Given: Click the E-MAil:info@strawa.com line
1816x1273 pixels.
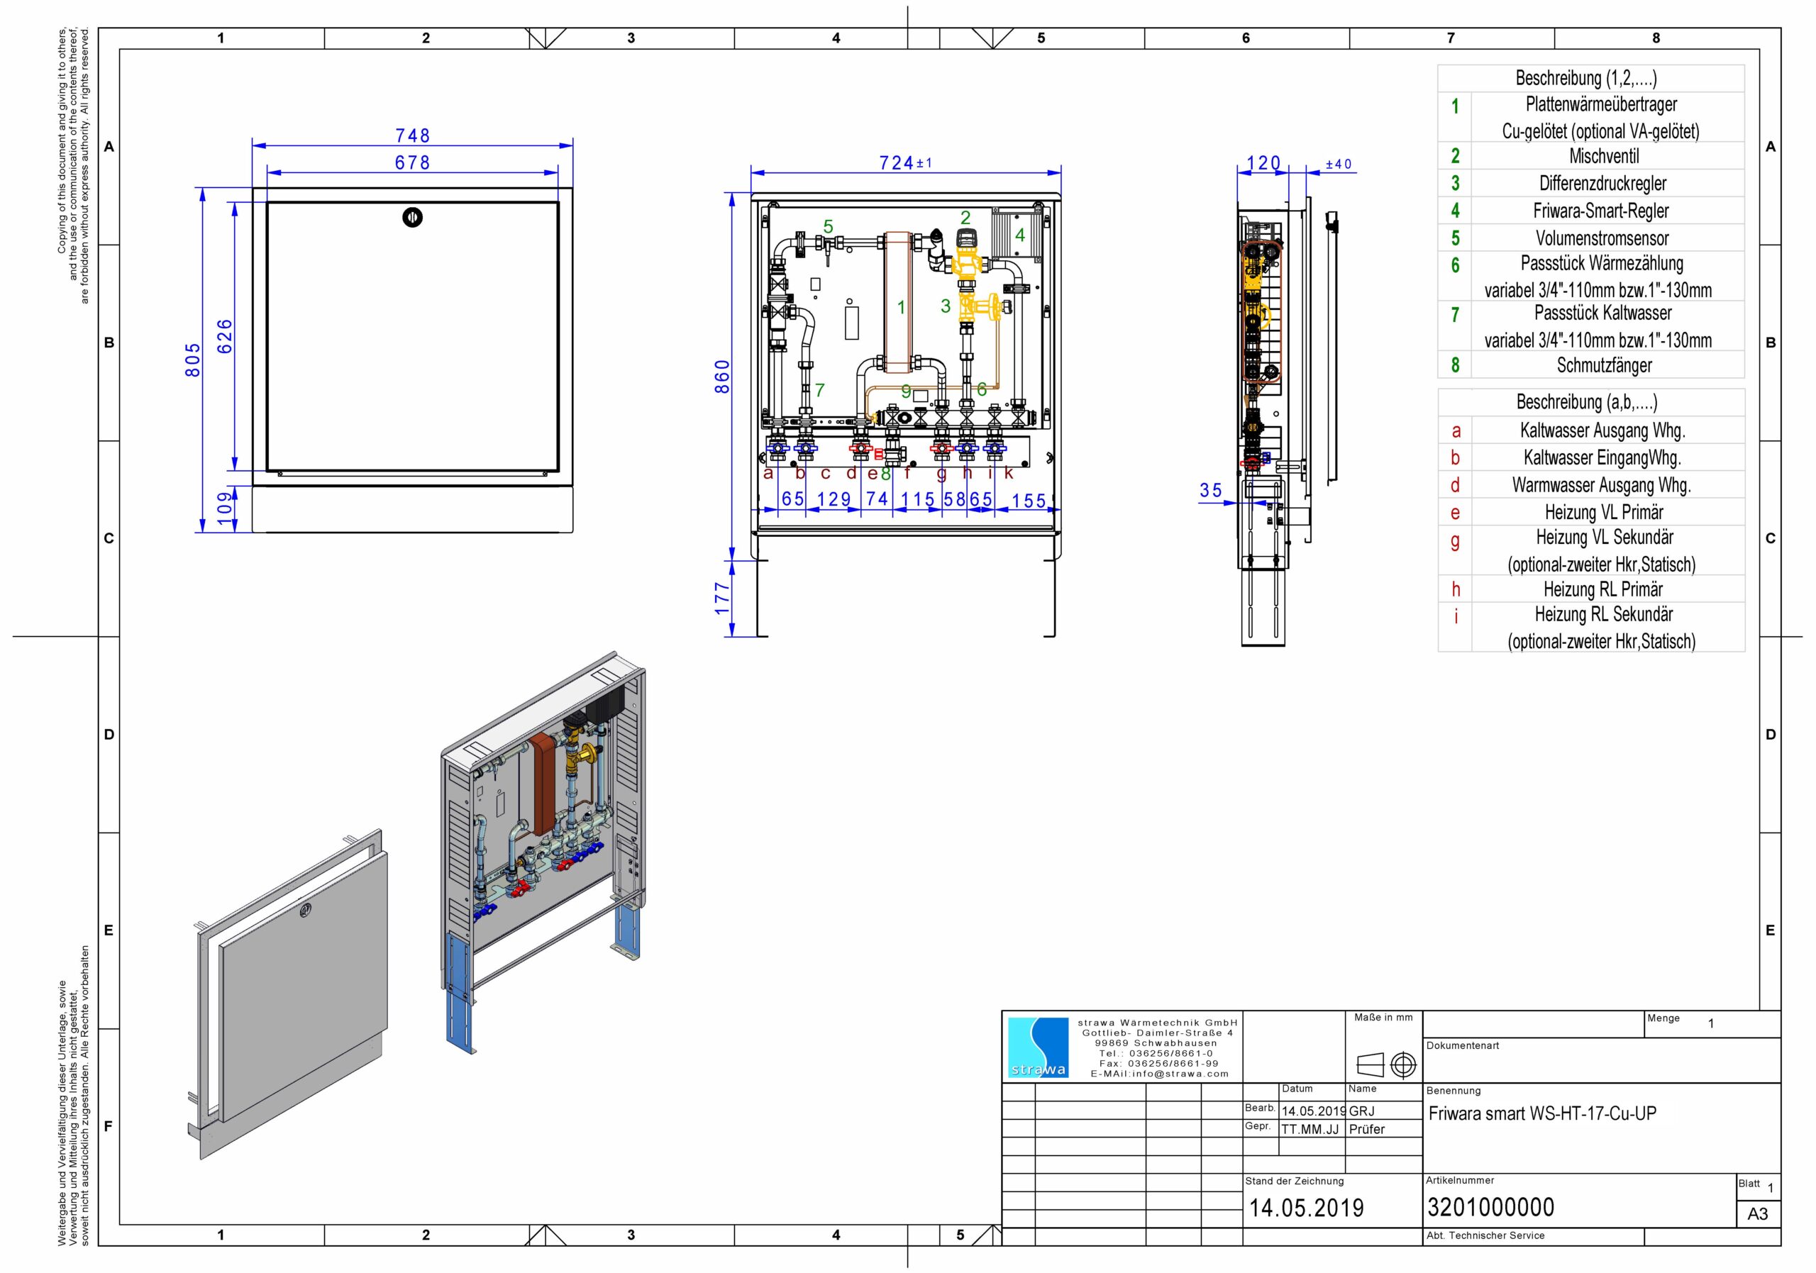Looking at the screenshot, I should (x=1161, y=1074).
